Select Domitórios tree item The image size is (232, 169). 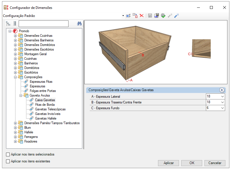pos(32,68)
